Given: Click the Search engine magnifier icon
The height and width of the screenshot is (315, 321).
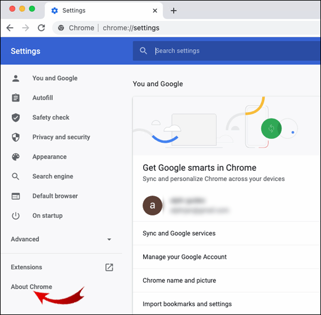Looking at the screenshot, I should [16, 176].
